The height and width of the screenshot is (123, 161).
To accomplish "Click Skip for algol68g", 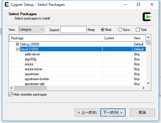I will click(x=137, y=59).
